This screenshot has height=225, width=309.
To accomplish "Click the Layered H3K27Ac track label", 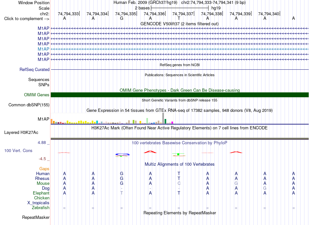I will 21,133.
